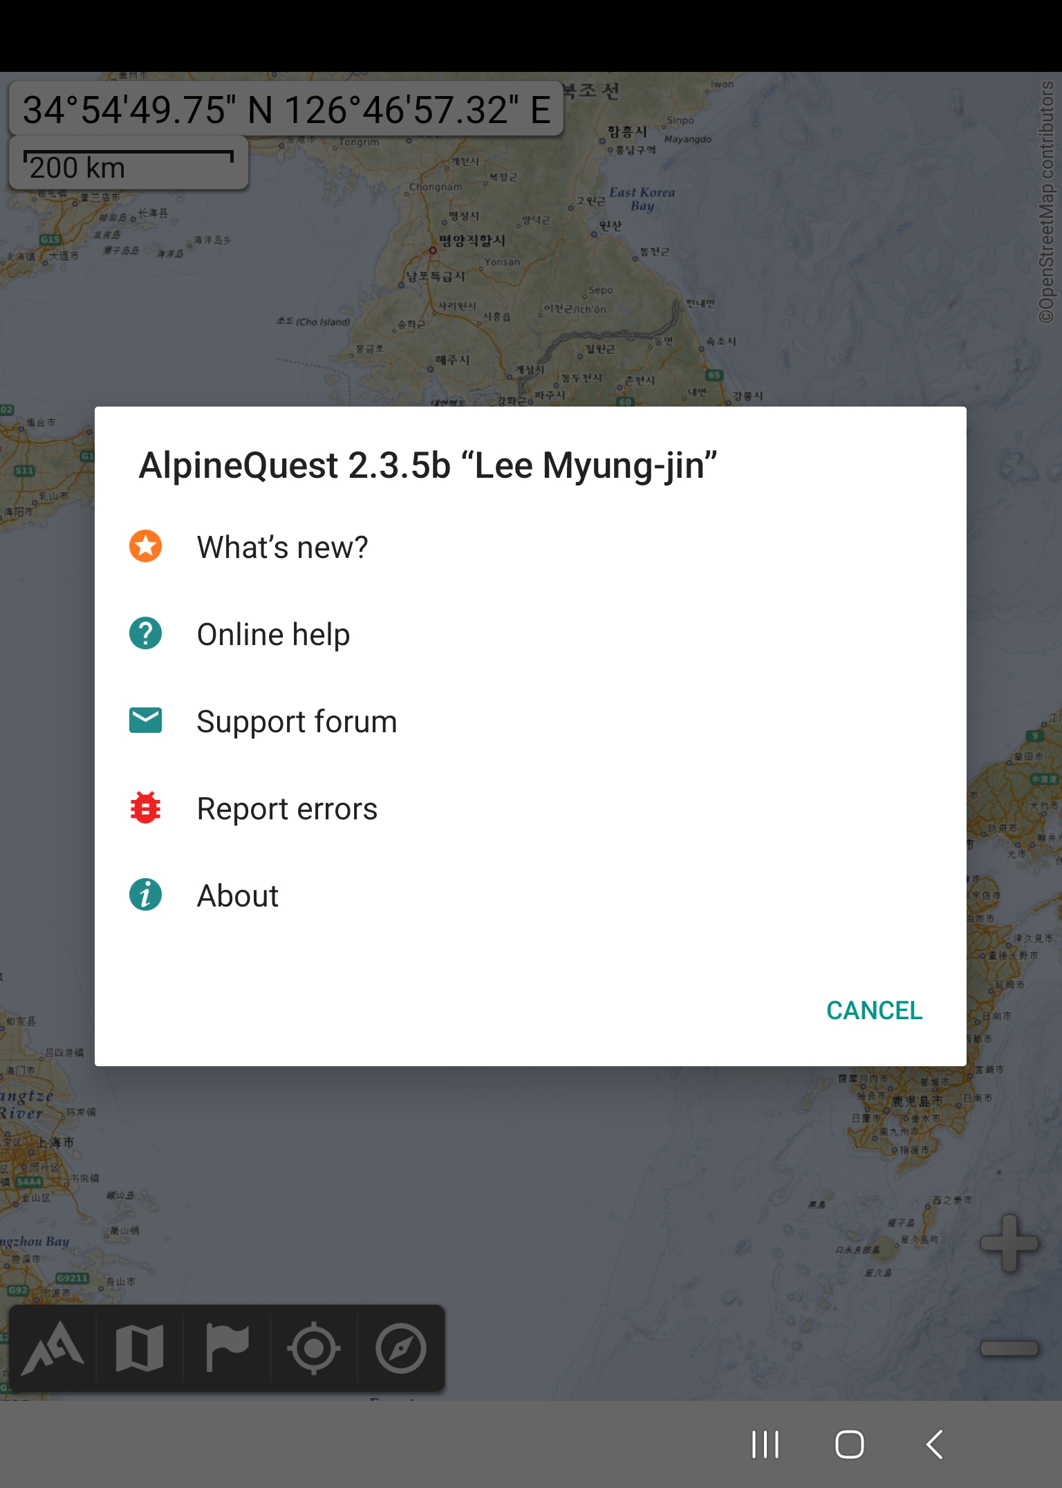Tap the GPS location crosshair icon
This screenshot has width=1062, height=1488.
[x=313, y=1348]
